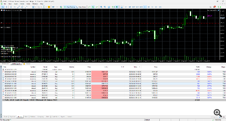Sort history by Ticket column header
Viewport: 226px width, 121px height.
(x=46, y=67)
